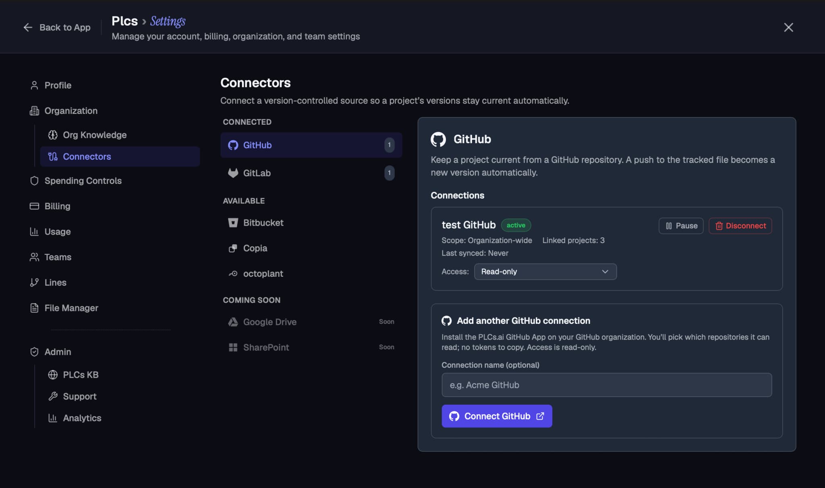Focus the Connection name input field
The width and height of the screenshot is (825, 488).
606,385
